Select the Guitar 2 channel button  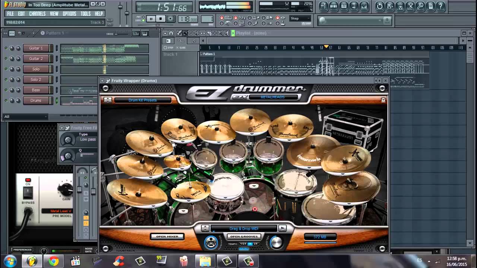click(36, 58)
